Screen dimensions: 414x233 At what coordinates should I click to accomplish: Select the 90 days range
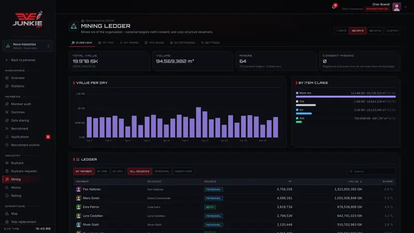click(x=375, y=31)
